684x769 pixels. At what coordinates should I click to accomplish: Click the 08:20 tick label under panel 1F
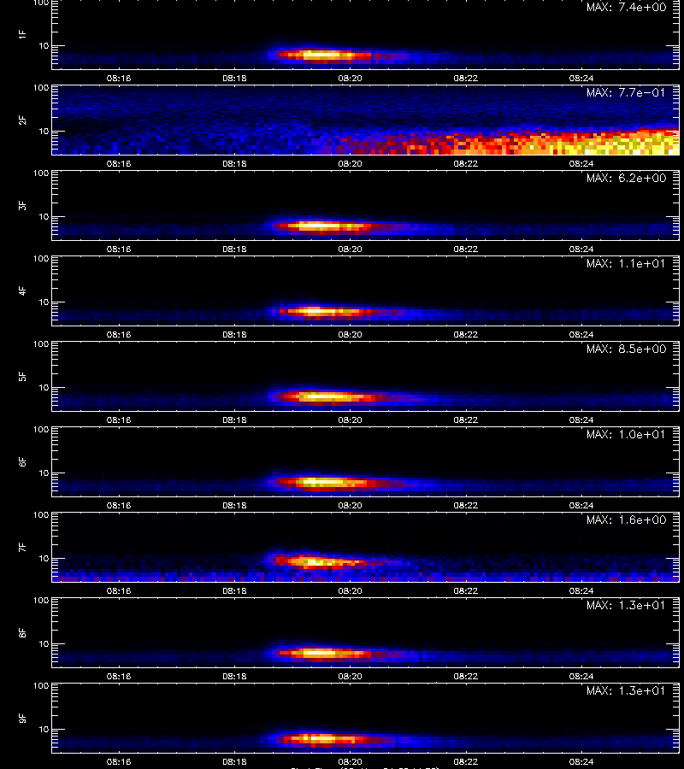350,78
